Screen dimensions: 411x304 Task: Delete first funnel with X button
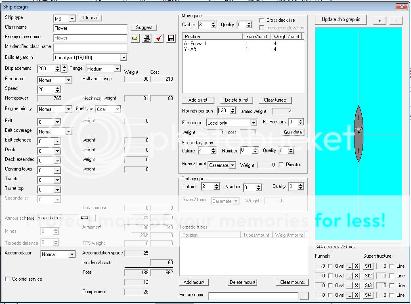pos(356,266)
